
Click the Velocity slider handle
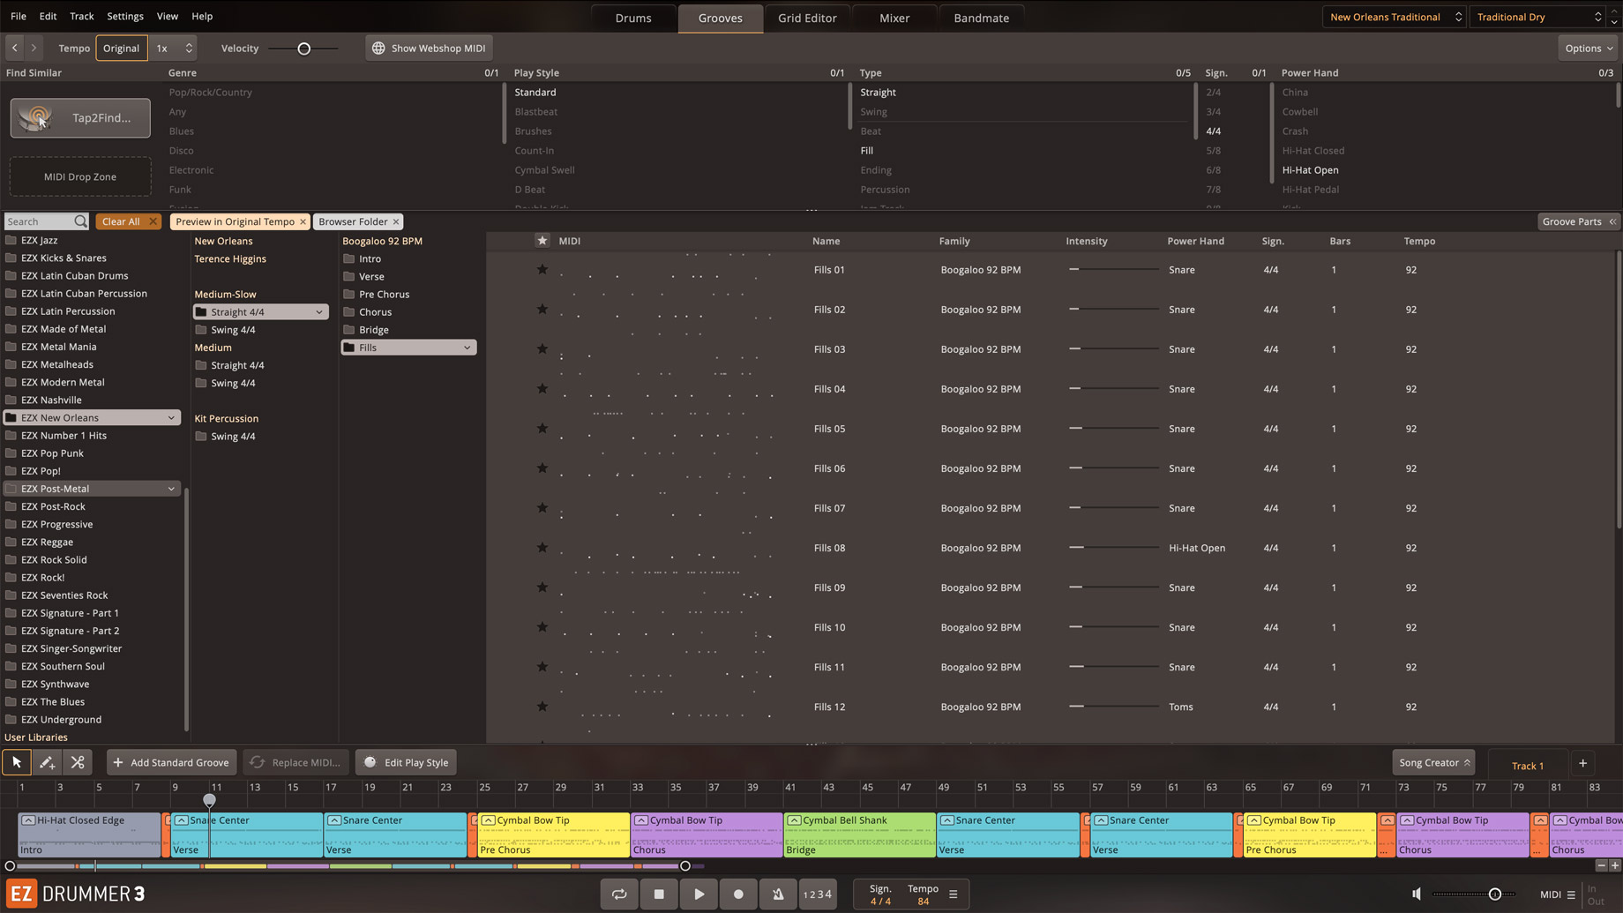pos(304,49)
